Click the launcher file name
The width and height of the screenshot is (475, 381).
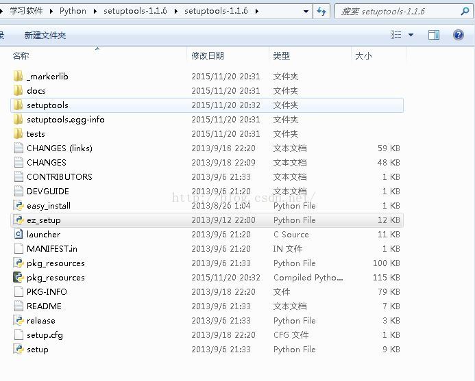(x=43, y=235)
